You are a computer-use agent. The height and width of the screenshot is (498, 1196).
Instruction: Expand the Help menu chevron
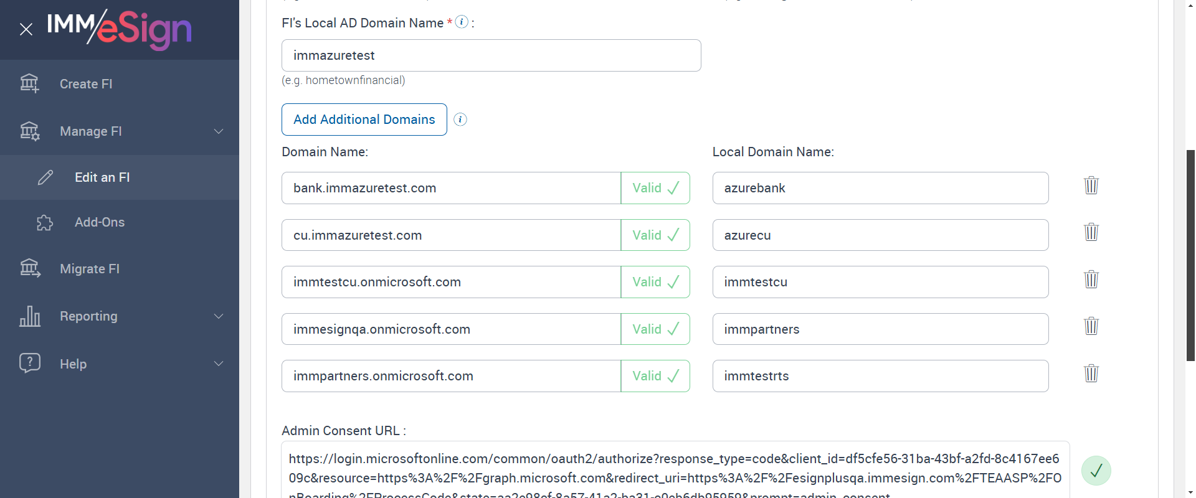(219, 364)
